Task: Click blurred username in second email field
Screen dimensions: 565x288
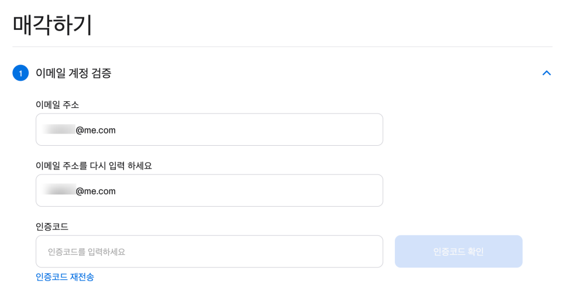Action: coord(60,191)
